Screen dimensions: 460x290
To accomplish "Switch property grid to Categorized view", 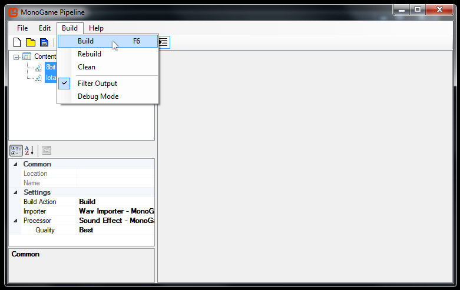I will pyautogui.click(x=16, y=150).
